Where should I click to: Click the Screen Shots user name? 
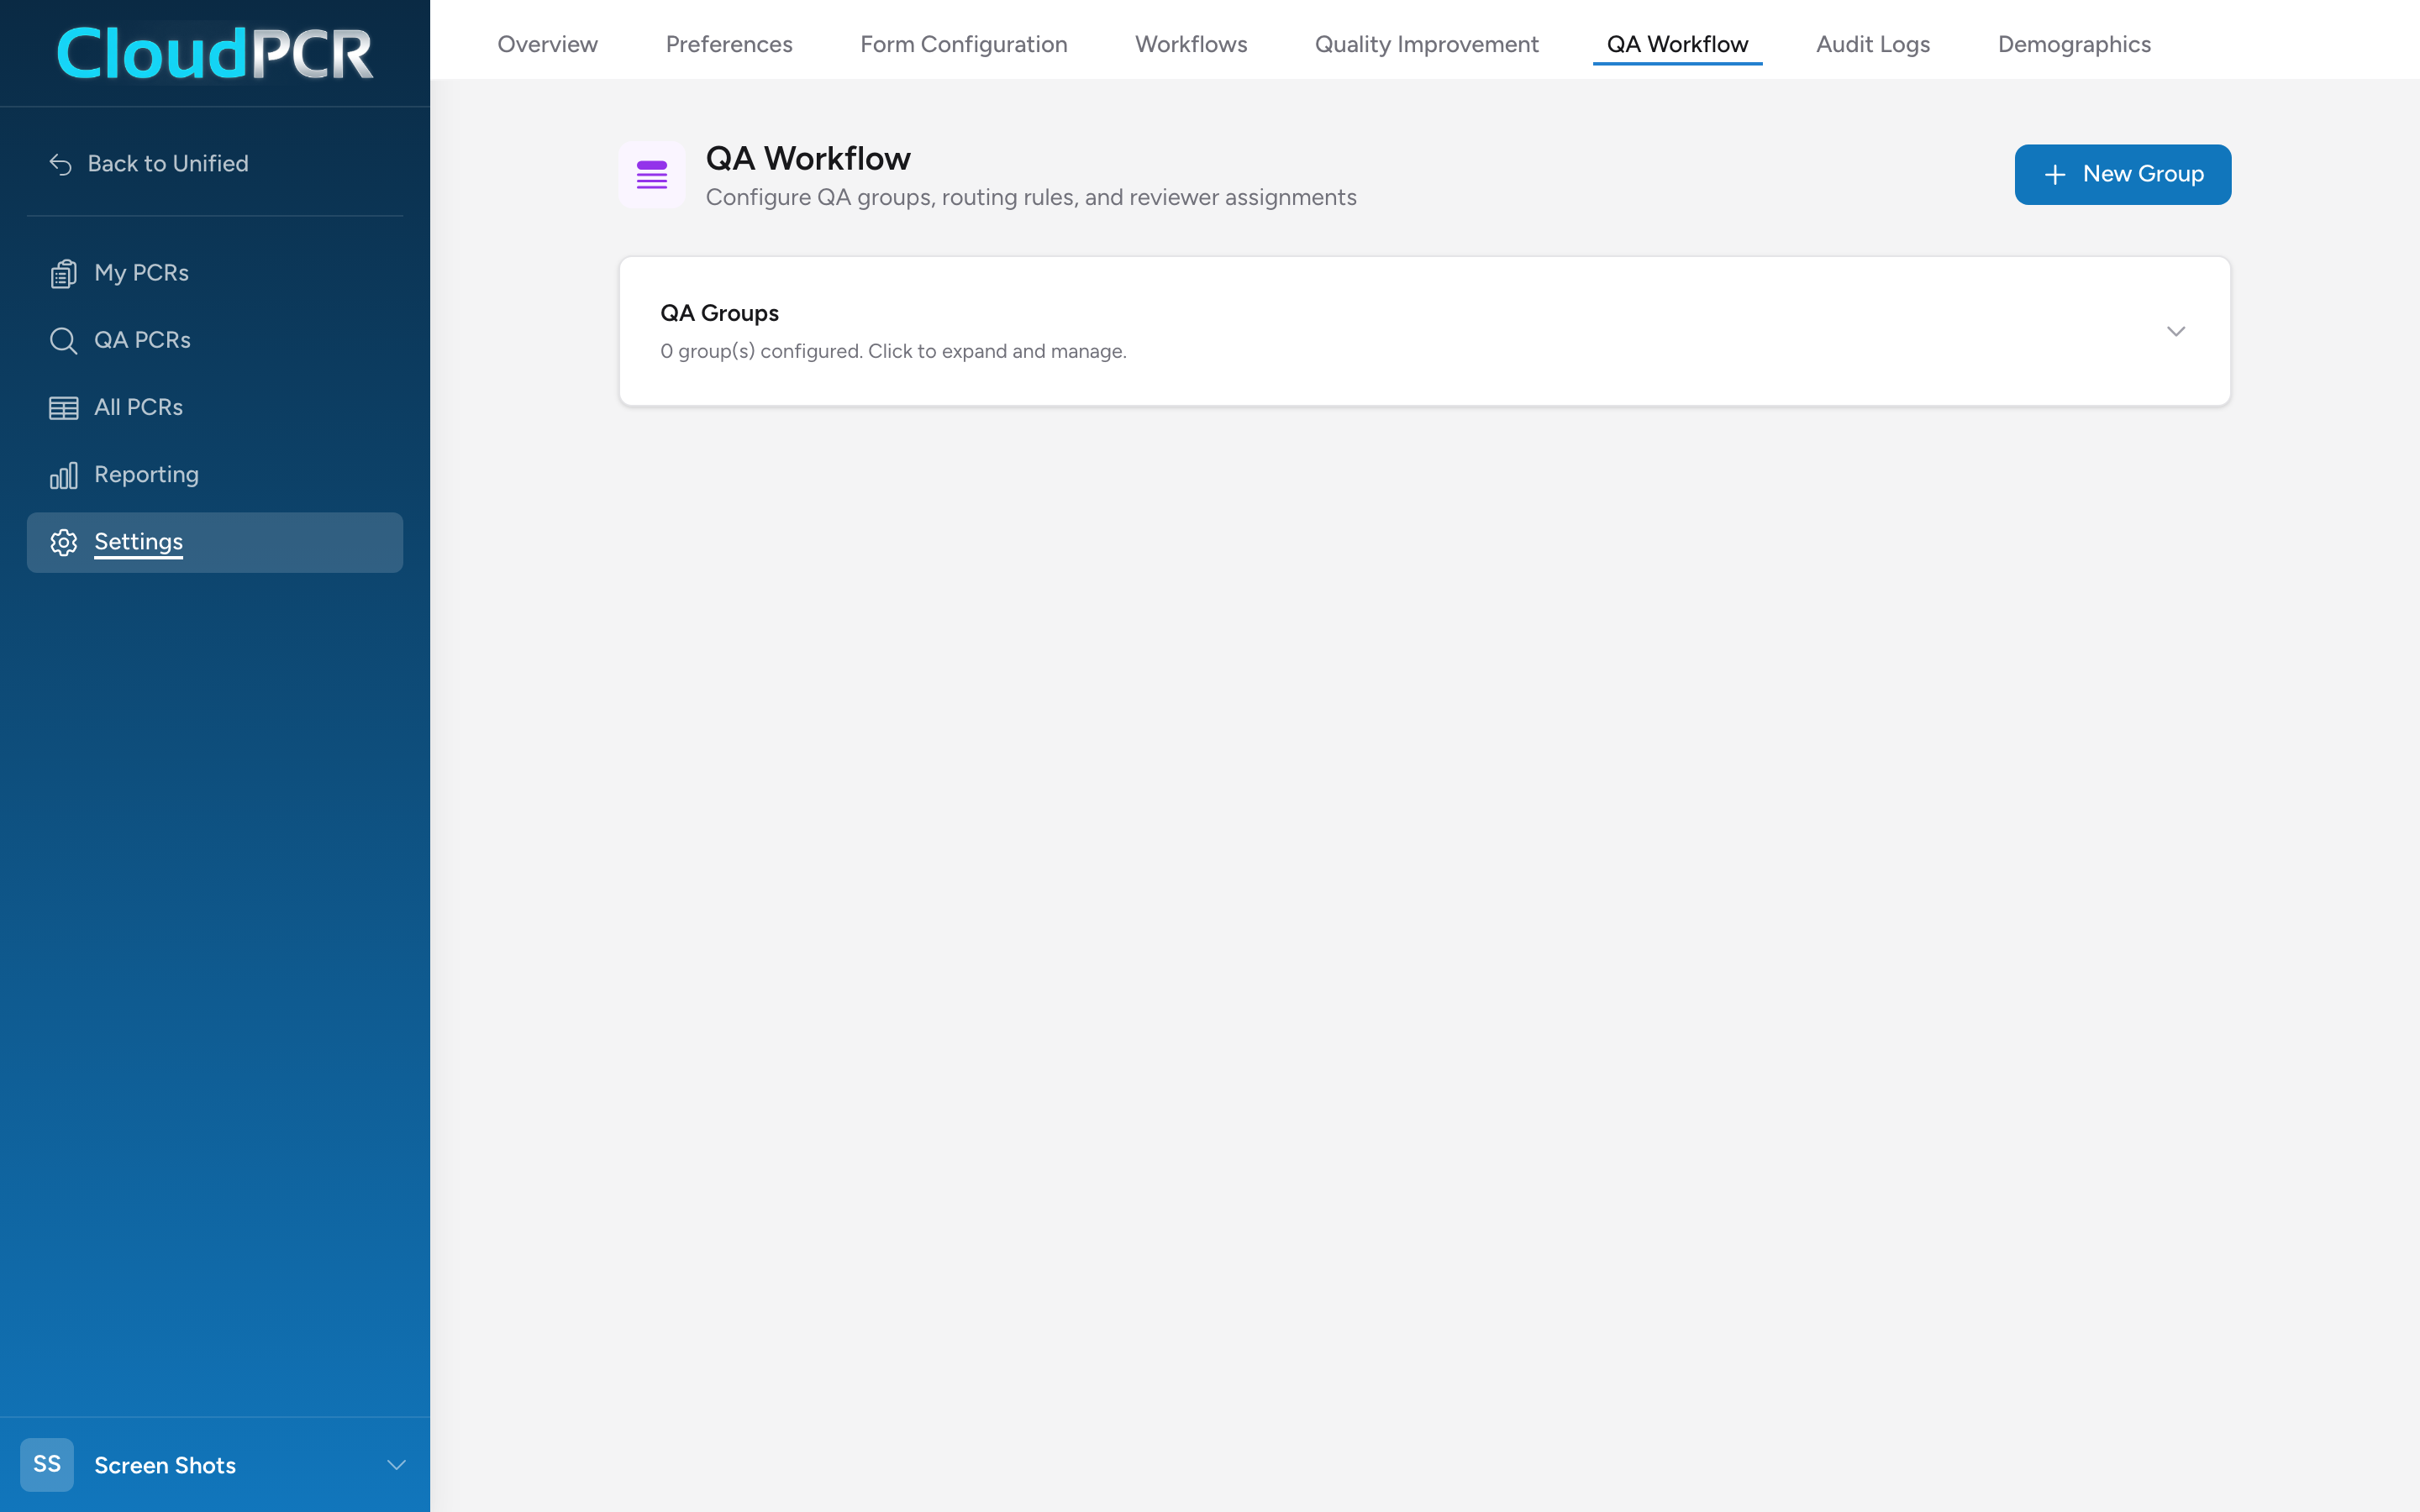(x=165, y=1465)
